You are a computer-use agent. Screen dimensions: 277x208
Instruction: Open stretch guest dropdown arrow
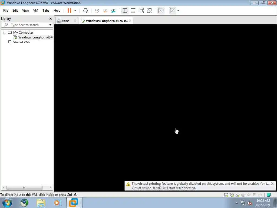[x=178, y=11]
